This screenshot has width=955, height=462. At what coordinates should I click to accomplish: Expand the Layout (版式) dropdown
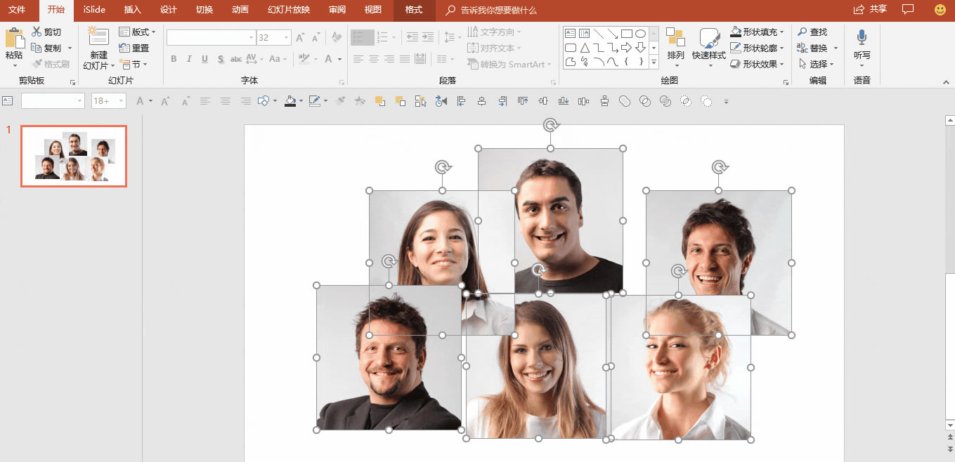point(138,31)
